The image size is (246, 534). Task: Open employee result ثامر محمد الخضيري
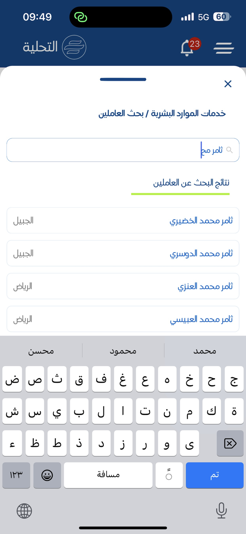point(123,220)
